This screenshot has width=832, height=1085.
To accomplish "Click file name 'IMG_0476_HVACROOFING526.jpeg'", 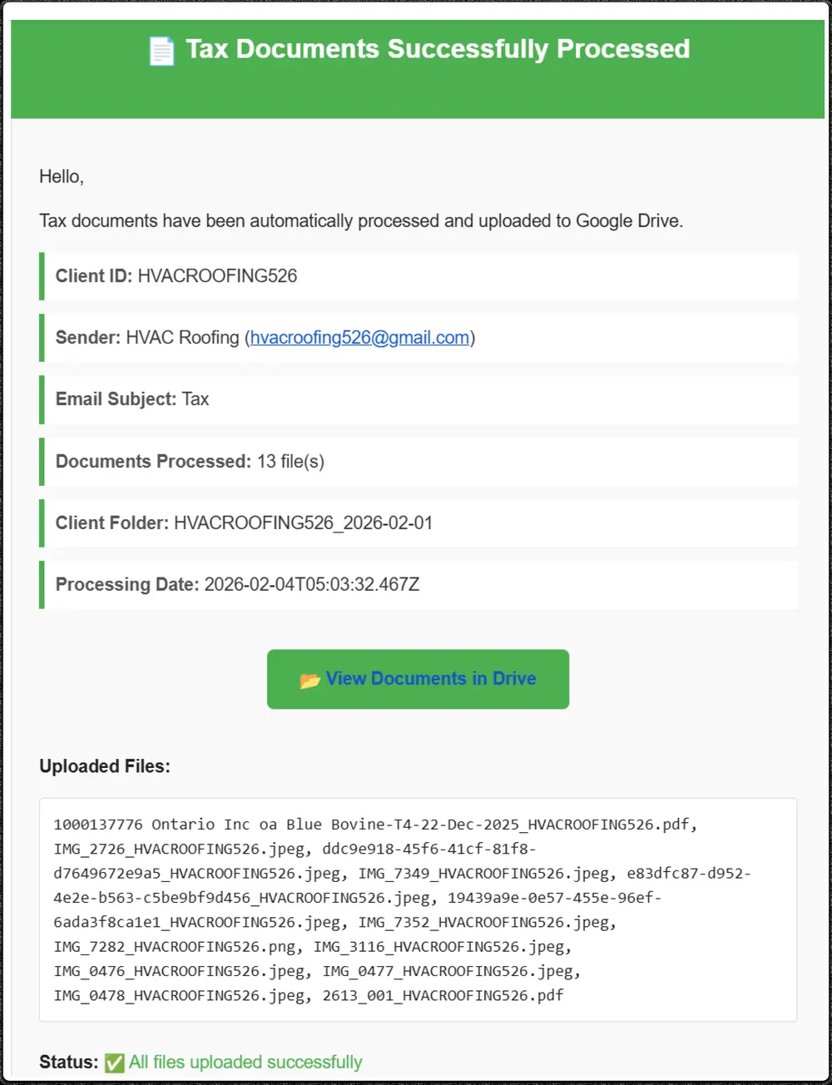I will point(180,971).
